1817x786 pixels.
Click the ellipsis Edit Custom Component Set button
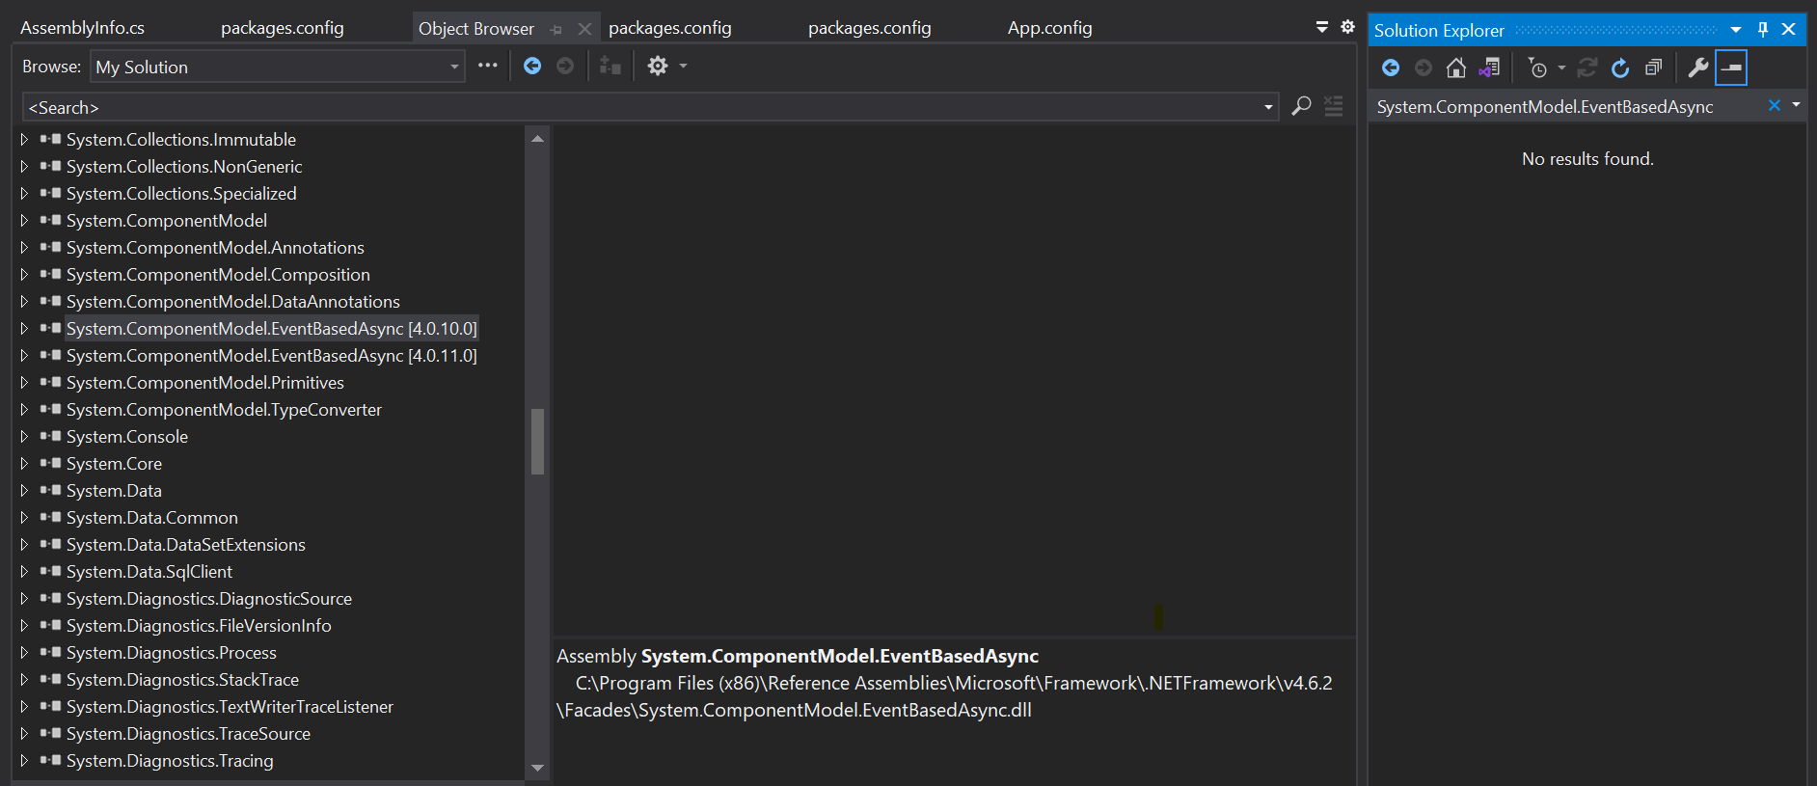488,66
